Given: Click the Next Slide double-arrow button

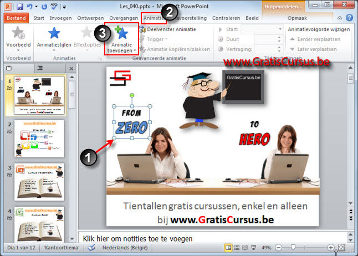Looking at the screenshot, I should tap(351, 218).
